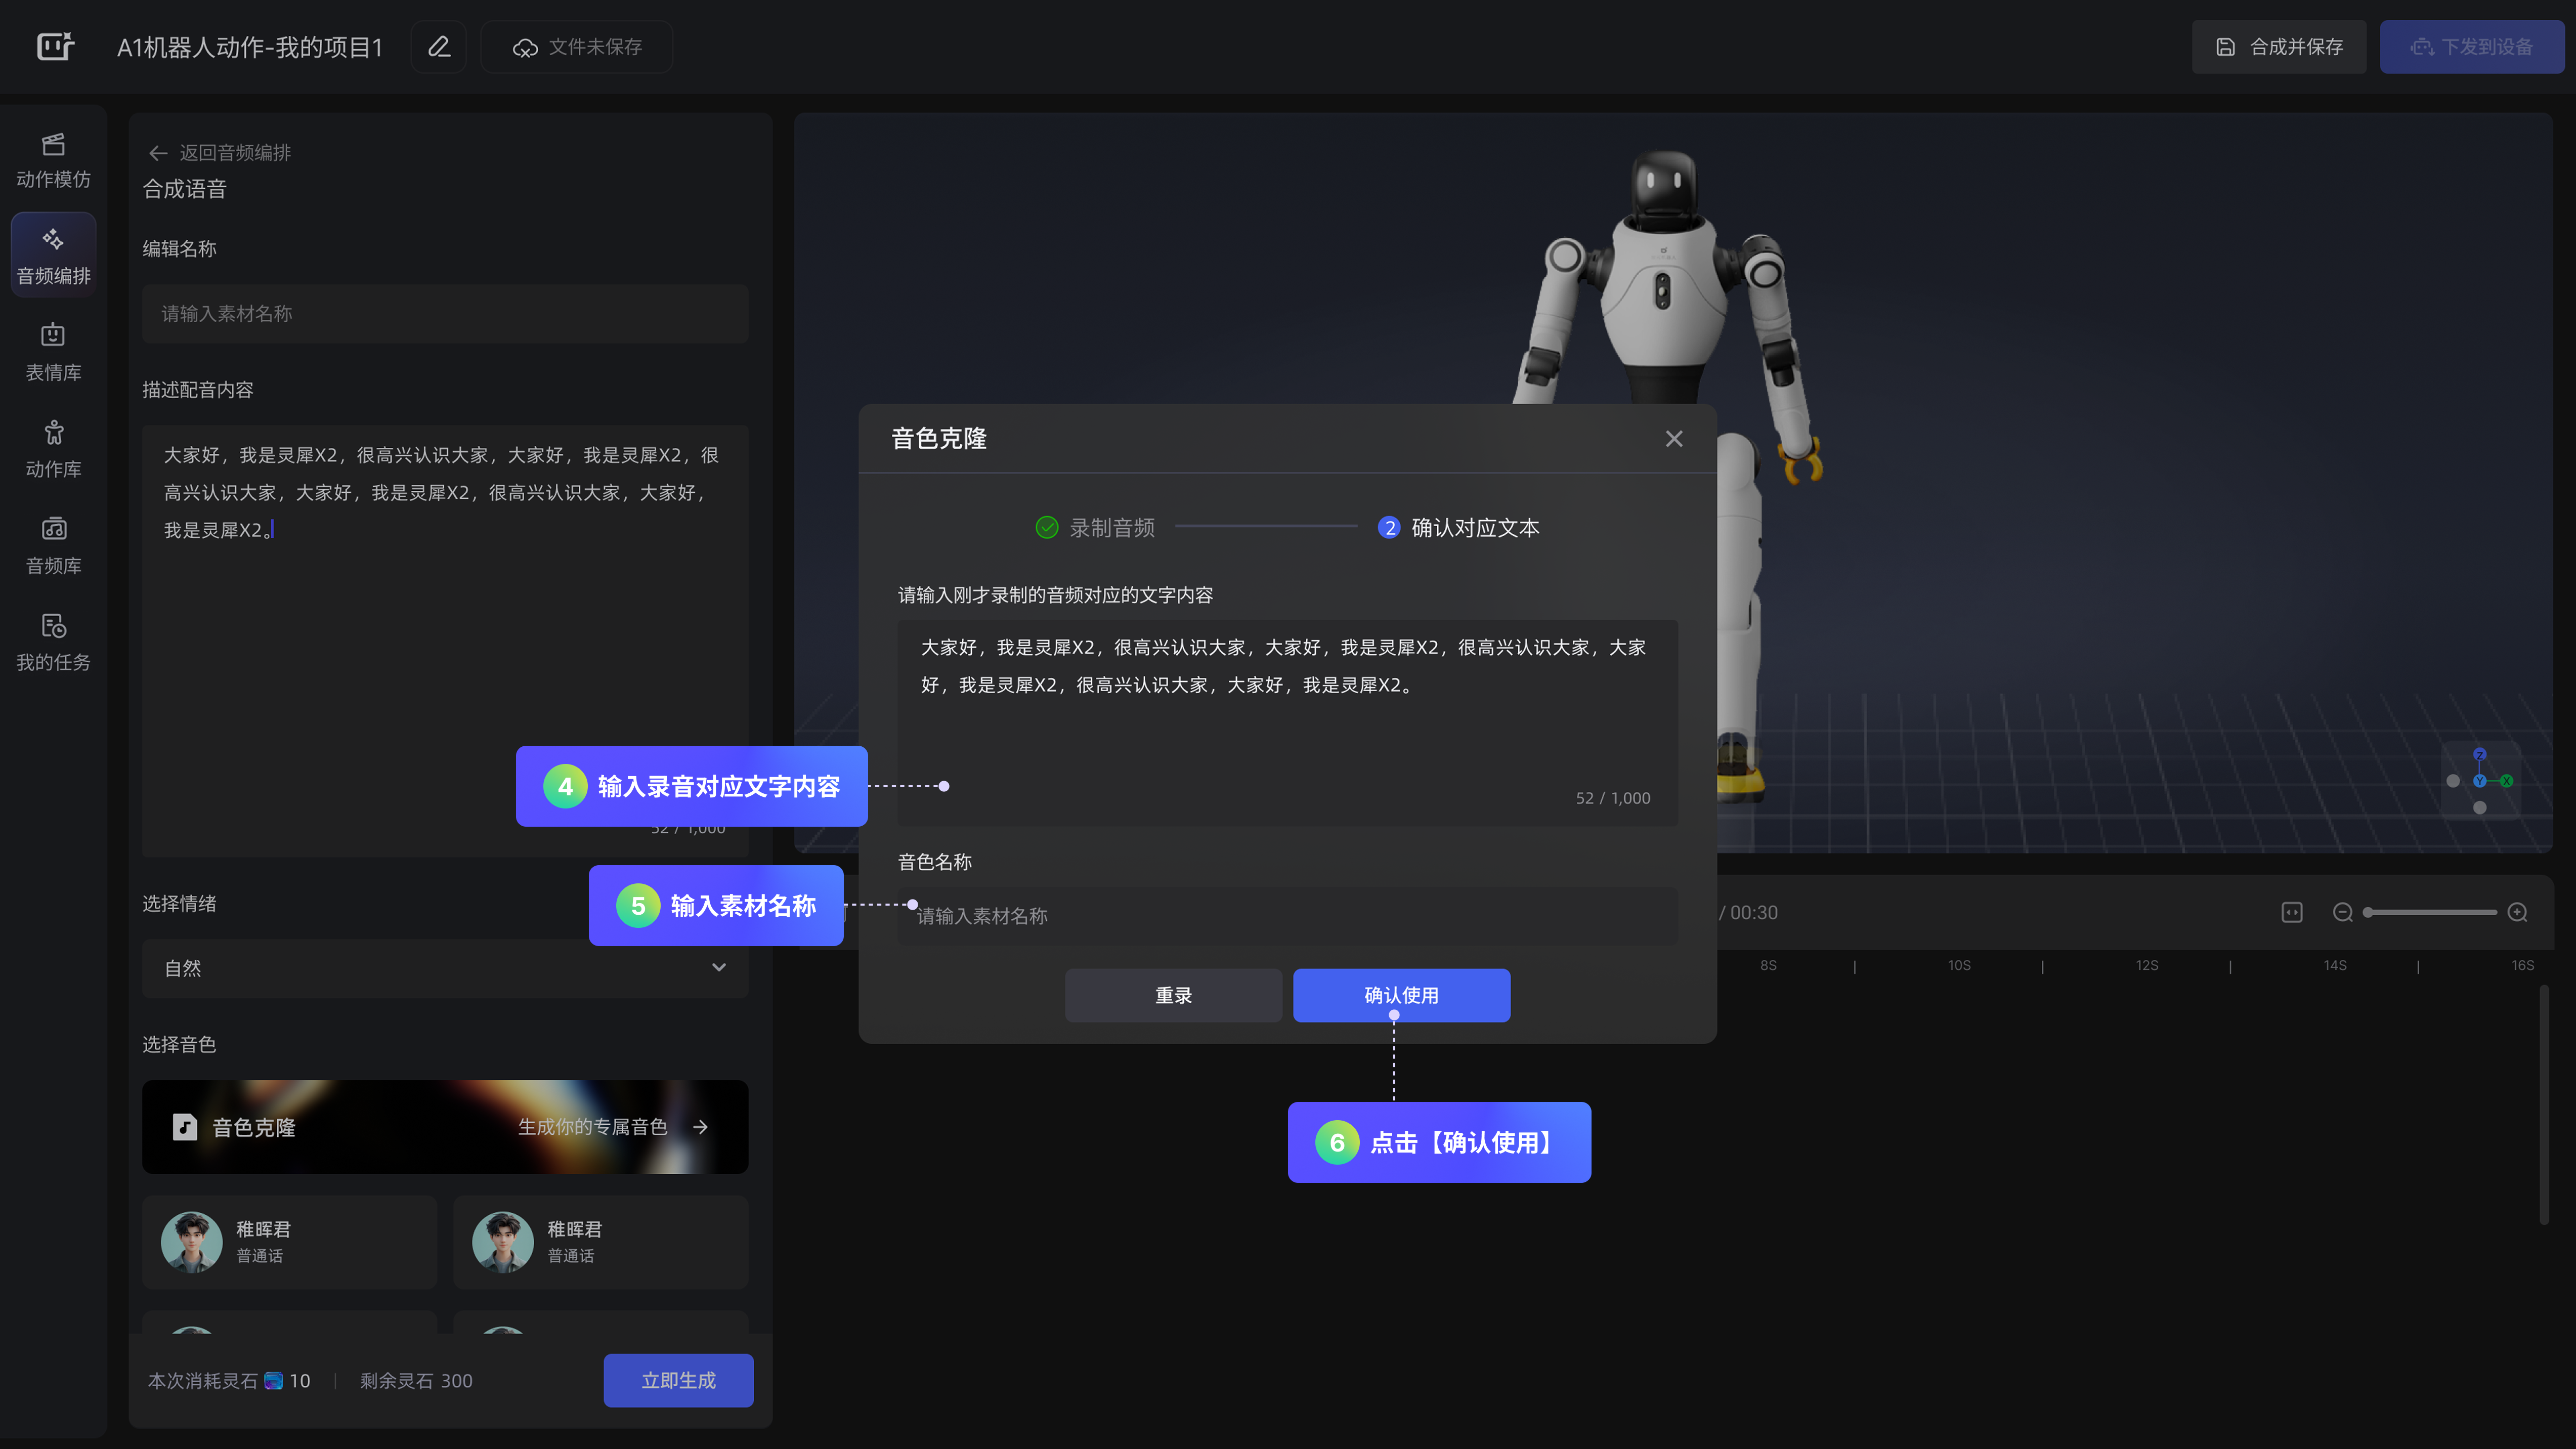Click the timeline zoom-in magnifier icon
The height and width of the screenshot is (1449, 2576).
pyautogui.click(x=2517, y=912)
